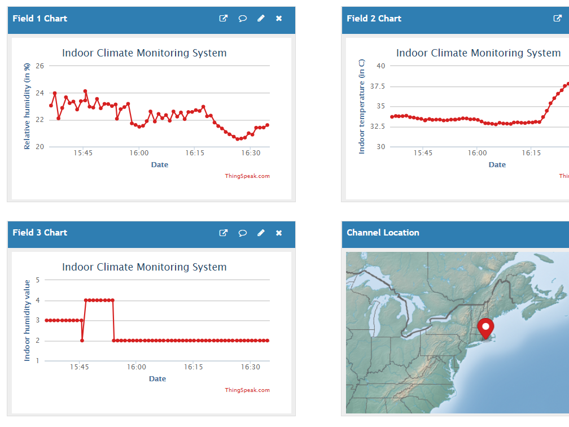Click the Field 2 Chart header title

click(374, 19)
